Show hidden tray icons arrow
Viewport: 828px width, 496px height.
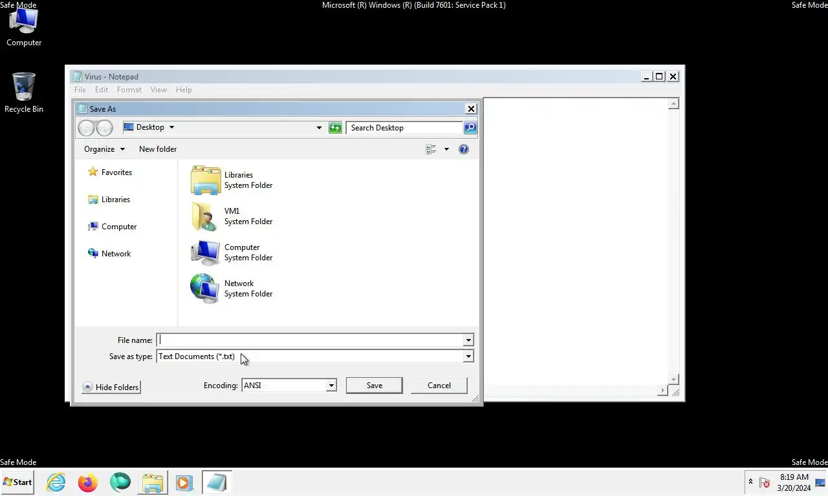point(750,482)
